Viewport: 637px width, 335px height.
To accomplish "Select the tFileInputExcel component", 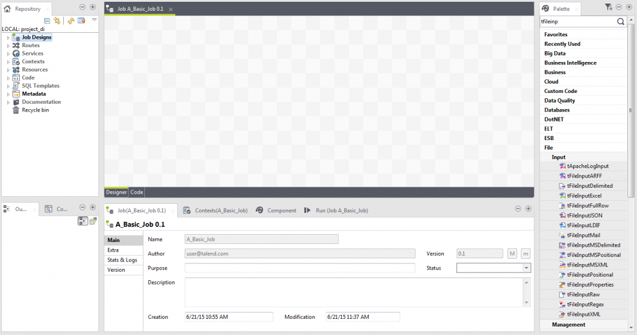I will click(584, 196).
